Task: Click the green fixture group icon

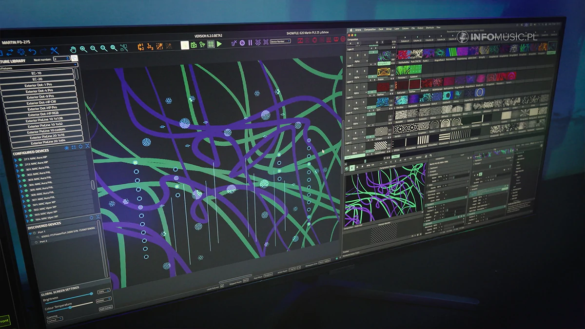Action: [x=211, y=44]
